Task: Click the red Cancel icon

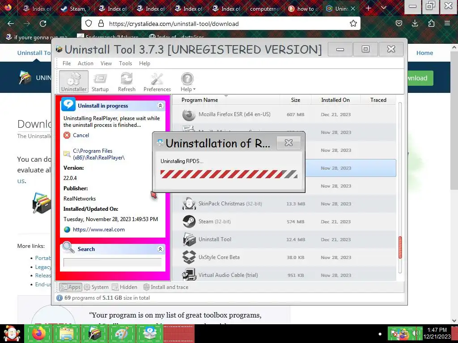Action: click(67, 135)
